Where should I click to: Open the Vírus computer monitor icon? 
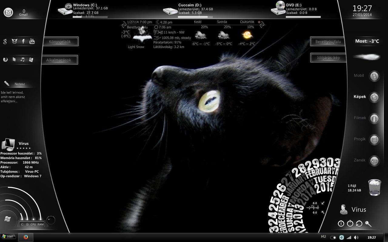click(8, 145)
